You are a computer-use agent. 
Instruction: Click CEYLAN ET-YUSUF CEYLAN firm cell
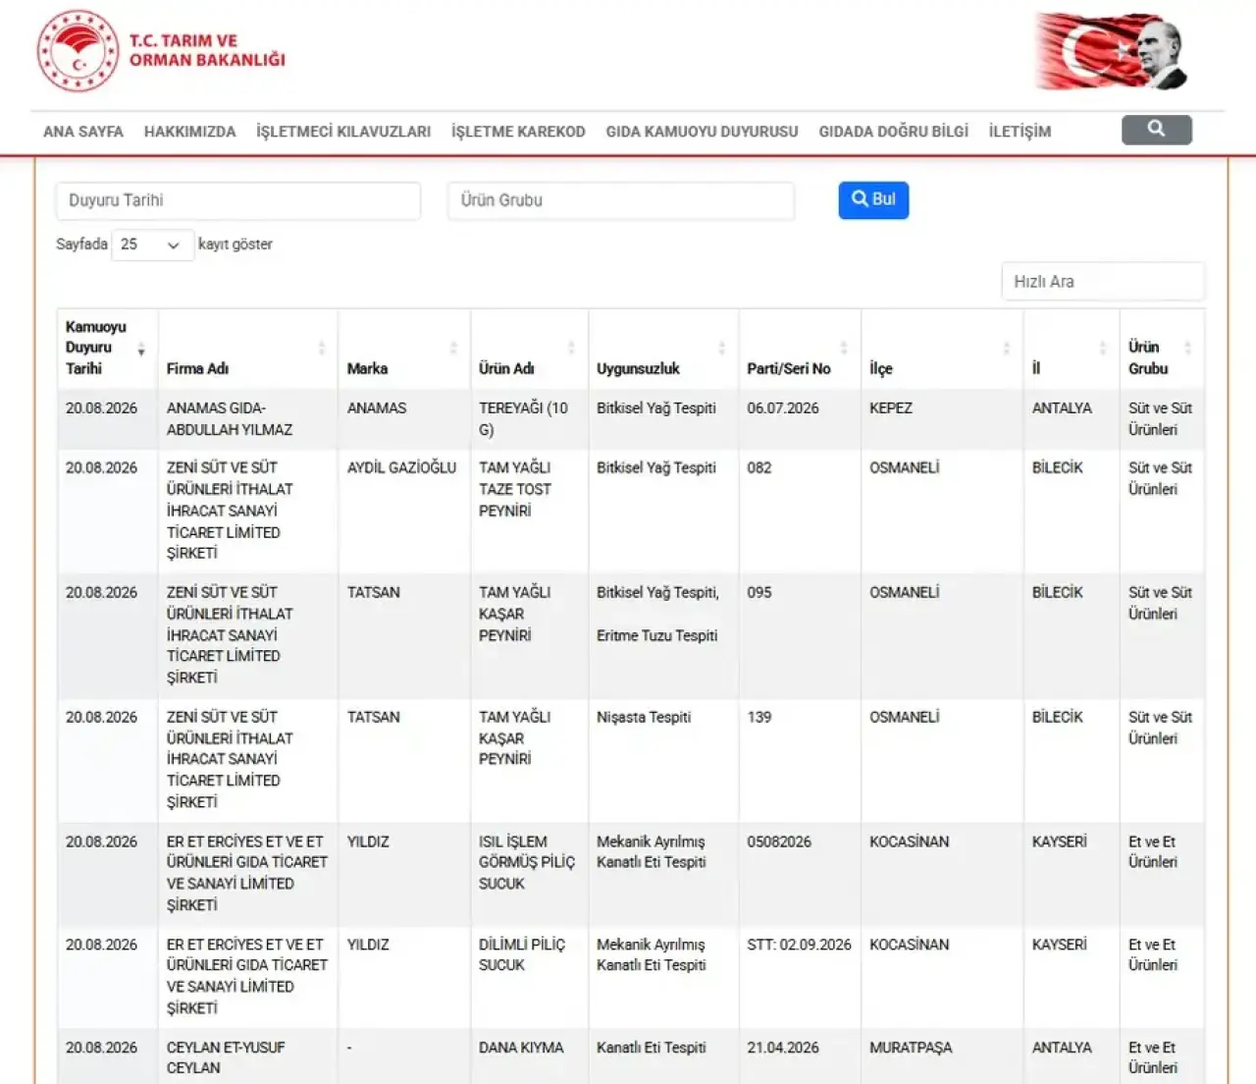[x=247, y=1057]
